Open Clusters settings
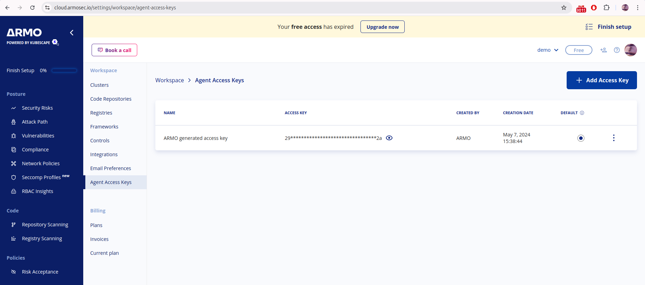This screenshot has height=285, width=645. (99, 85)
